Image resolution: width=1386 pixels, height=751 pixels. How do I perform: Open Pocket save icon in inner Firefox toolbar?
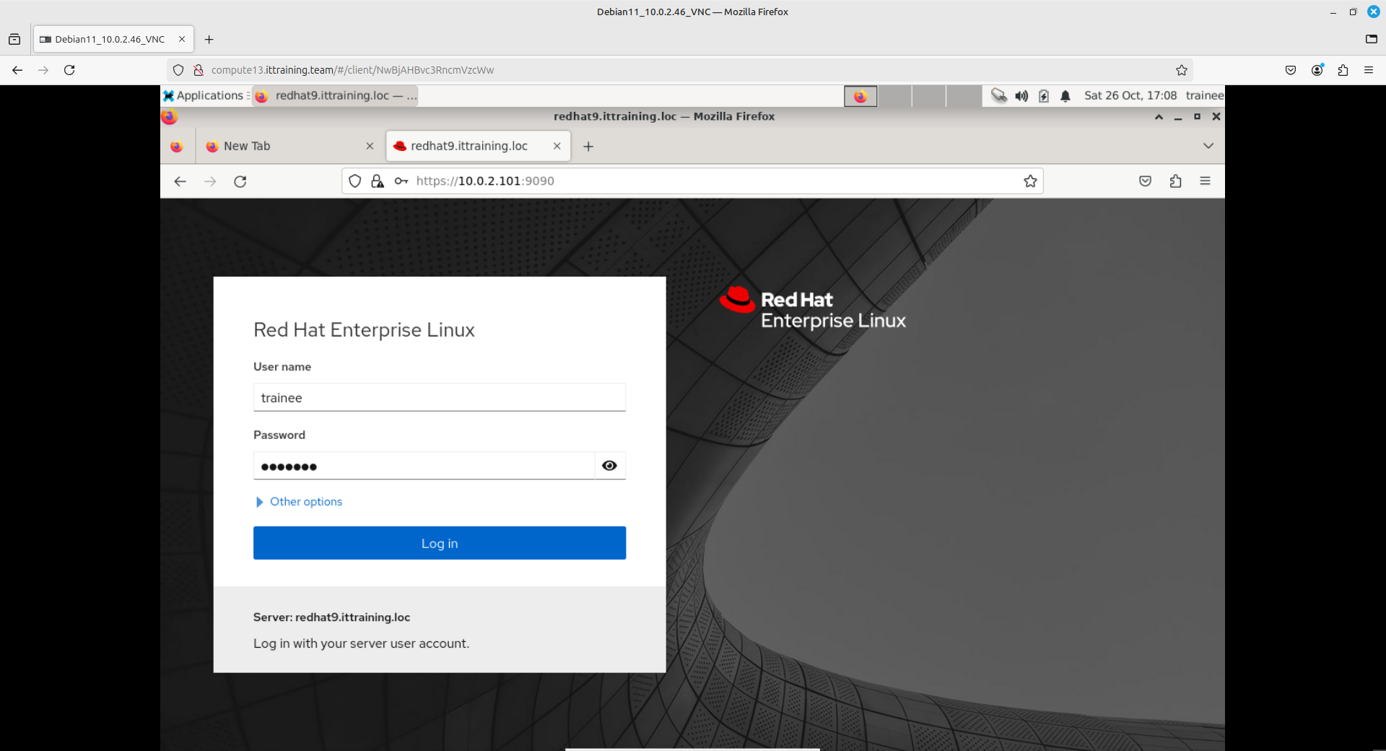click(1145, 181)
